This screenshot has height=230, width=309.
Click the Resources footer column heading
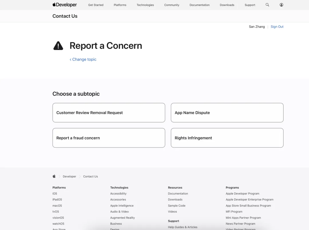tap(175, 187)
